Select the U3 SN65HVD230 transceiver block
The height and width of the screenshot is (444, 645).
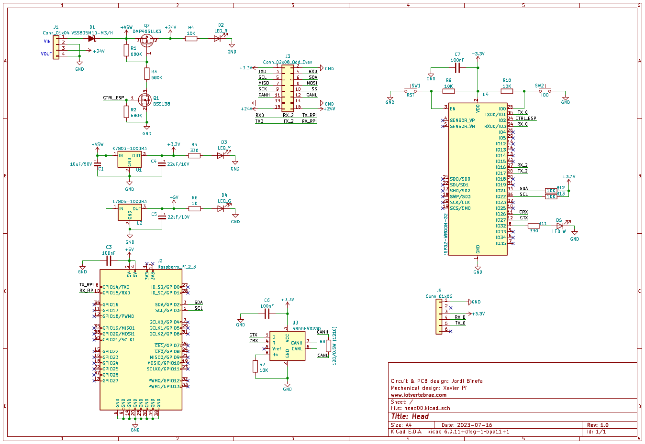coord(288,346)
